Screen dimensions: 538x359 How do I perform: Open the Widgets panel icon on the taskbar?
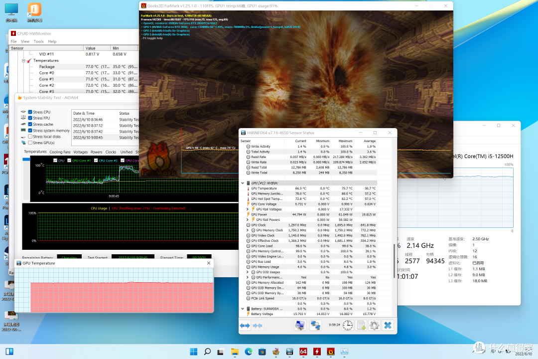[9, 352]
